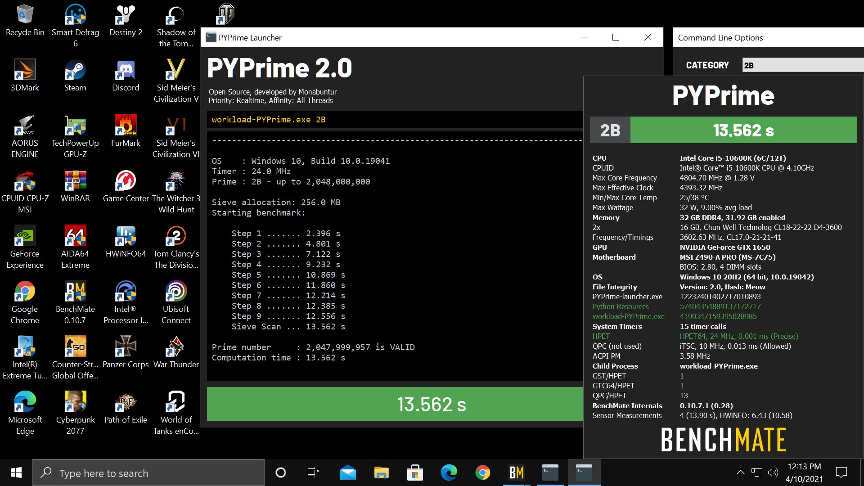Image resolution: width=864 pixels, height=486 pixels.
Task: Click the 2B score bar in BenchMate panel
Action: point(723,130)
